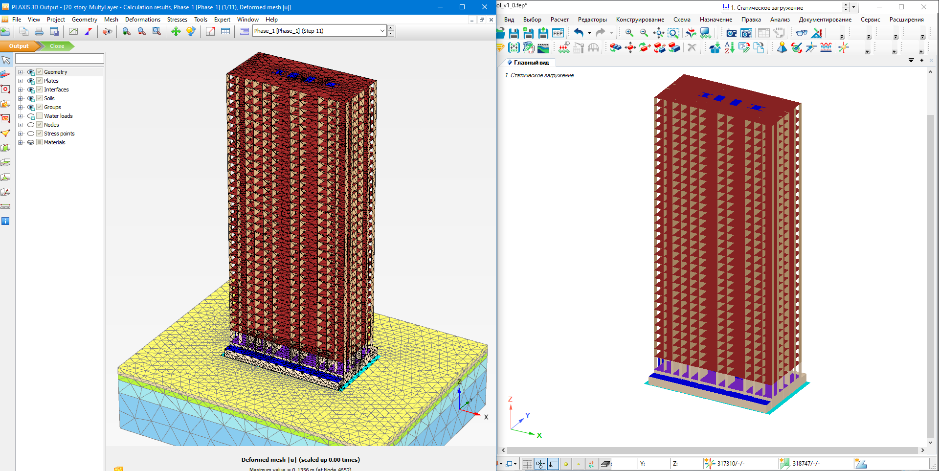Expand the Soils tree node

tap(21, 98)
